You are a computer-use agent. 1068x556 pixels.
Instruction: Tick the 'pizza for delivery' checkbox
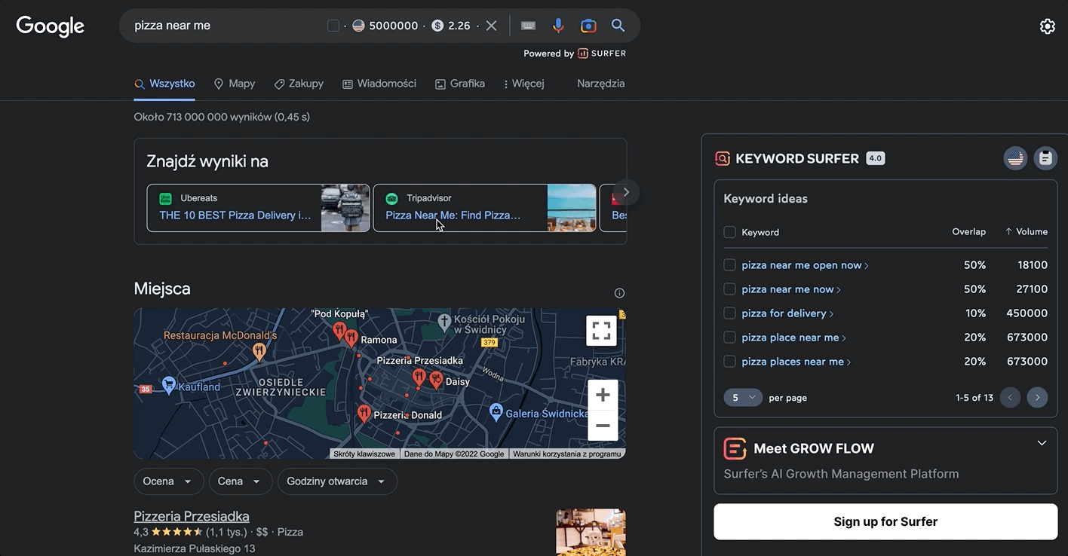click(x=729, y=313)
